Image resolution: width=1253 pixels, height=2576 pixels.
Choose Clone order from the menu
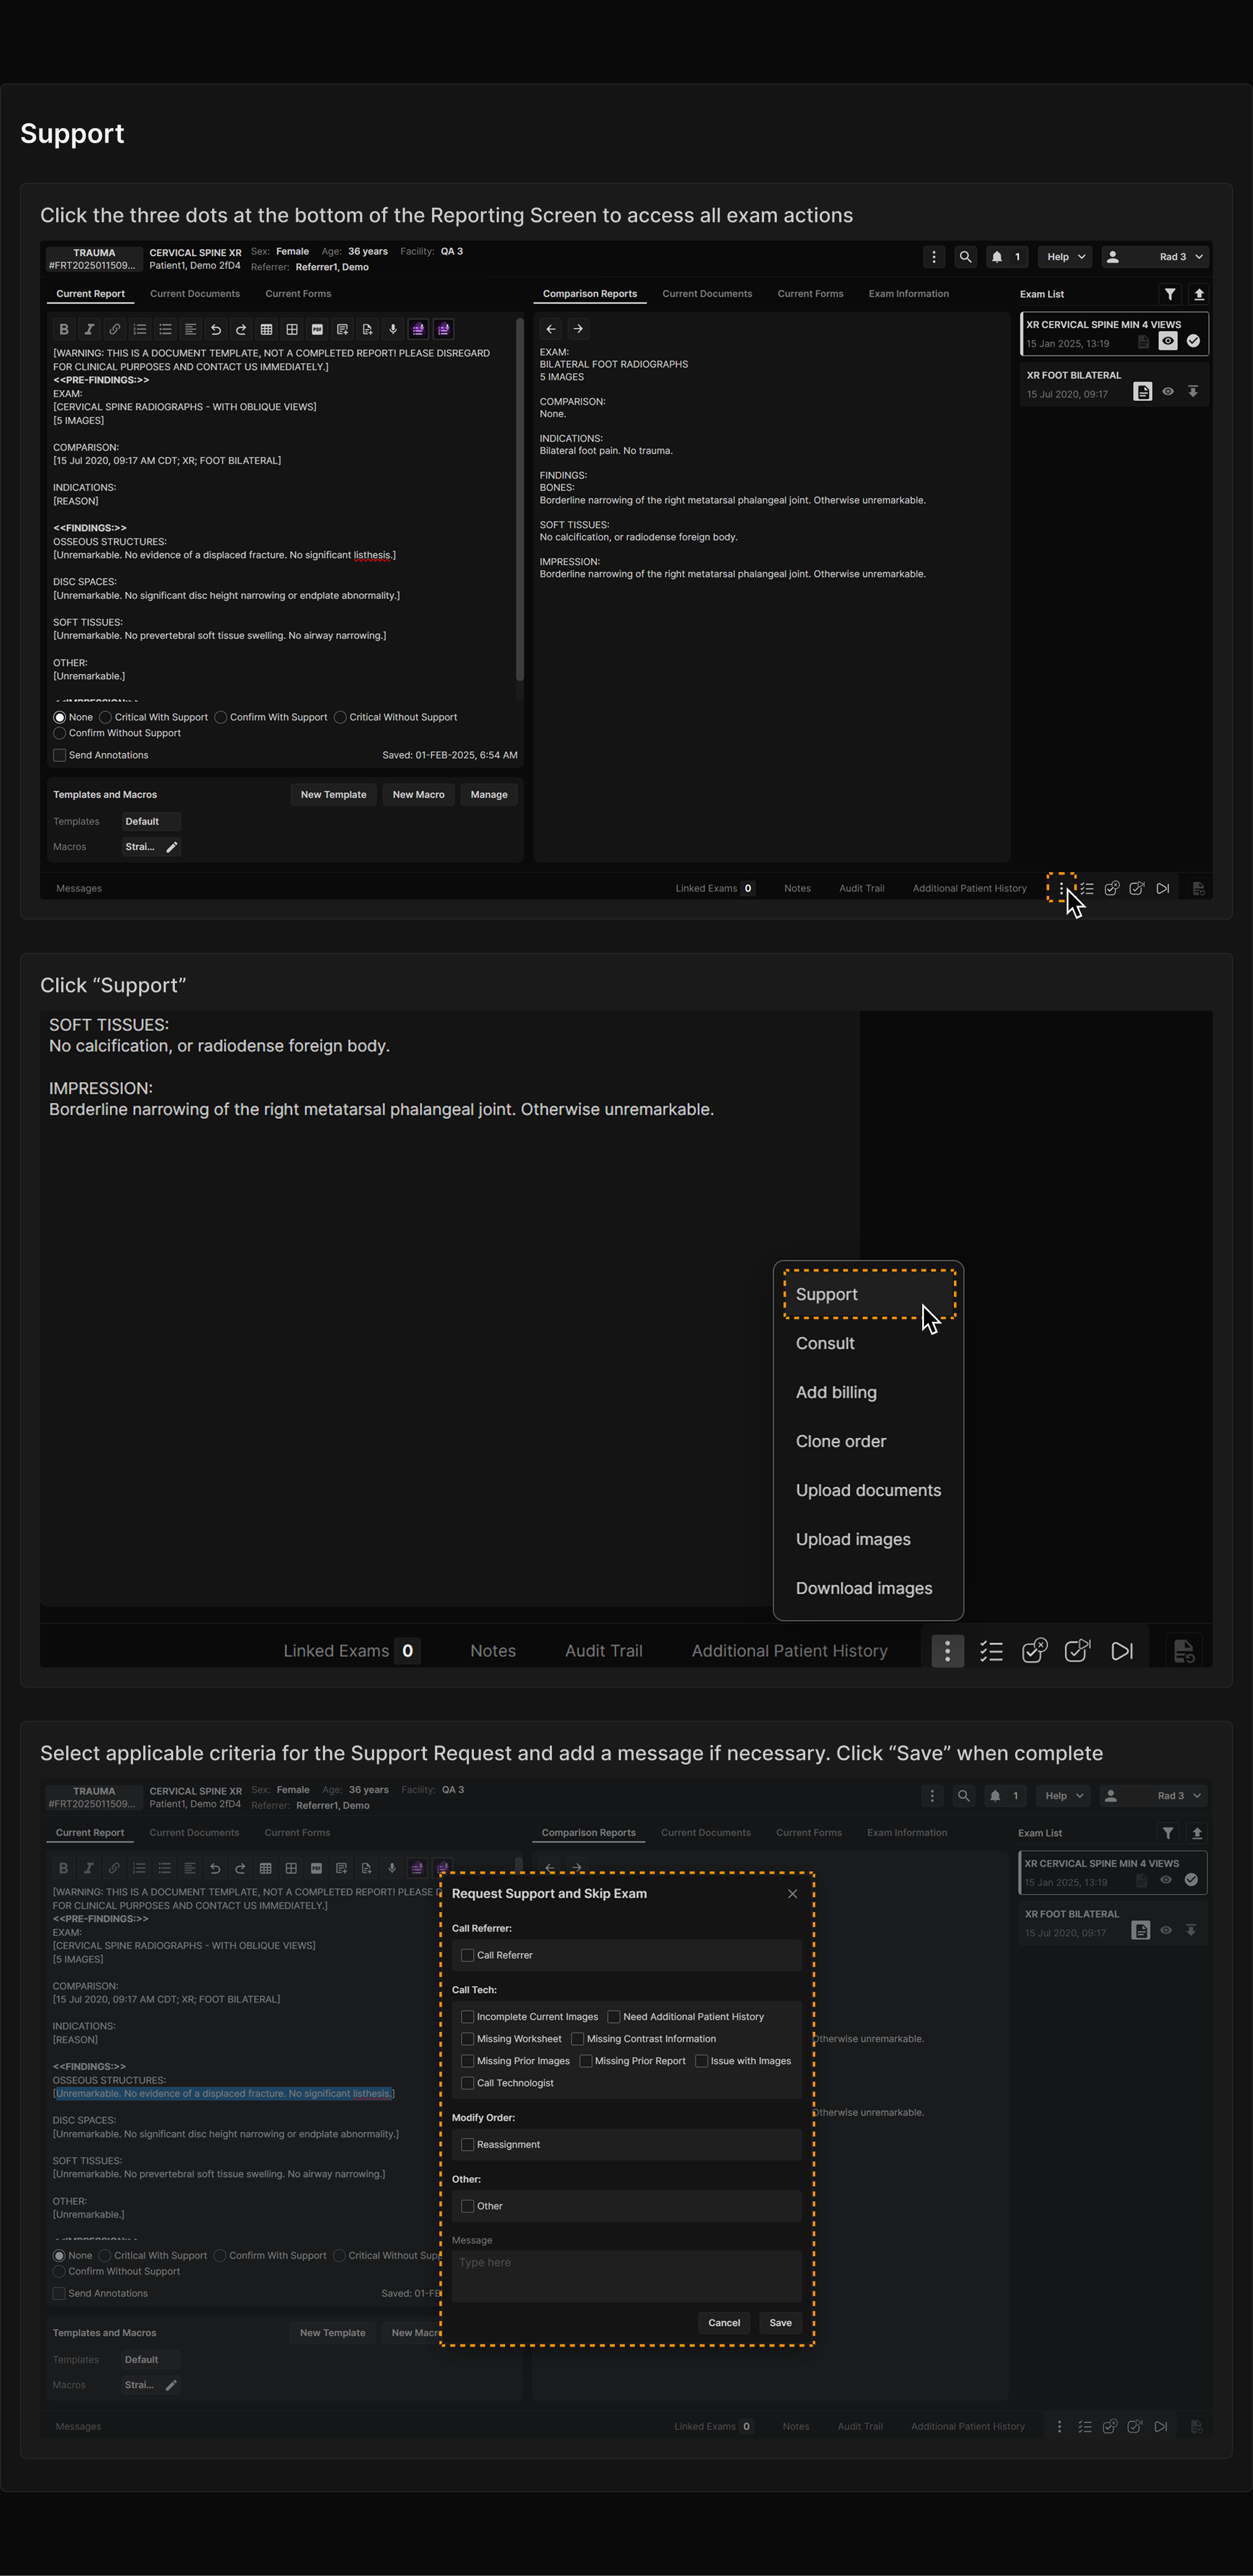click(869, 1441)
